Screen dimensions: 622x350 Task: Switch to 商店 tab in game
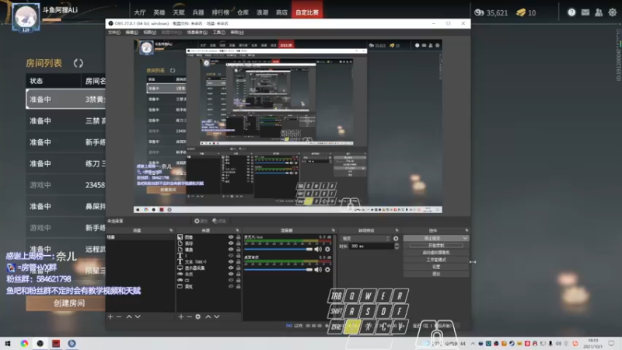[281, 12]
